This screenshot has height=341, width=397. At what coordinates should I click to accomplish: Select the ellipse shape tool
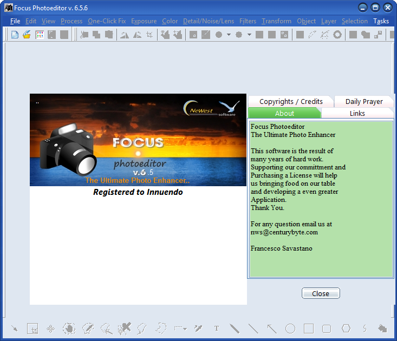coord(290,329)
